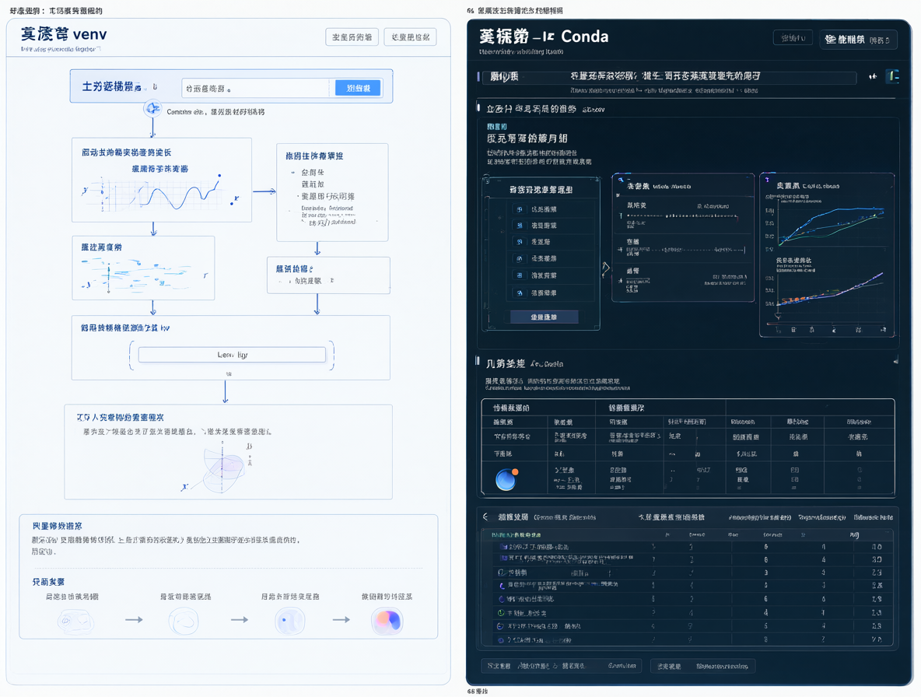921x697 pixels.
Task: Click the last row icon in the Conda list card
Action: click(520, 292)
